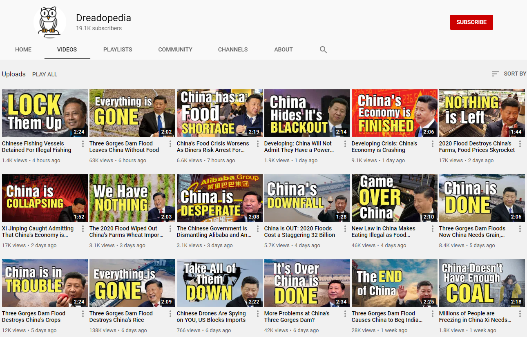Select the Videos tab
Viewport: 527px width, 337px height.
point(67,49)
